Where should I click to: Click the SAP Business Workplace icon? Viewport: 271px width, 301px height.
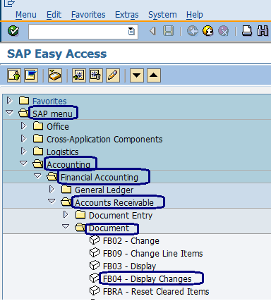[55, 75]
